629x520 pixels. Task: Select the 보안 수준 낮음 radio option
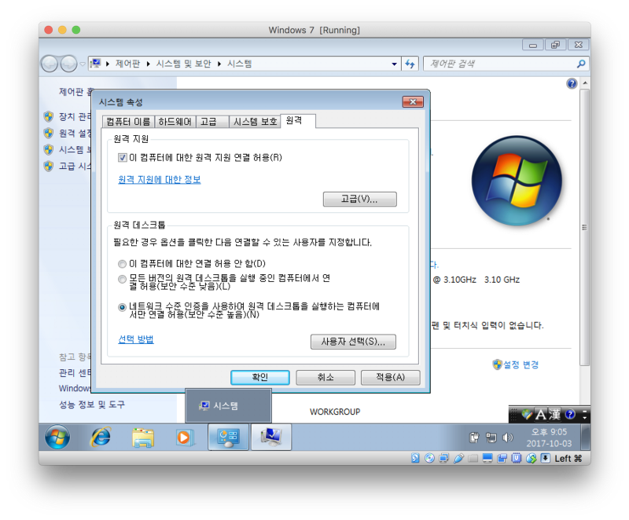tap(122, 279)
